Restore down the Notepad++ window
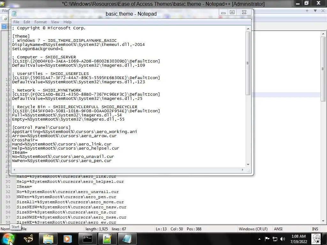Image resolution: width=327 pixels, height=245 pixels. 306,3
